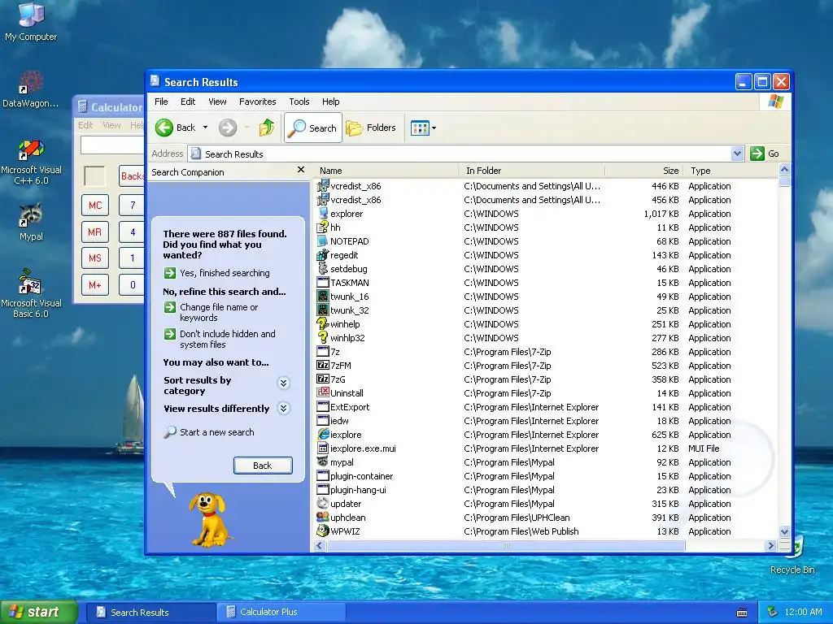Image resolution: width=833 pixels, height=624 pixels.
Task: Select the mypal raccoon icon in results
Action: tap(322, 462)
